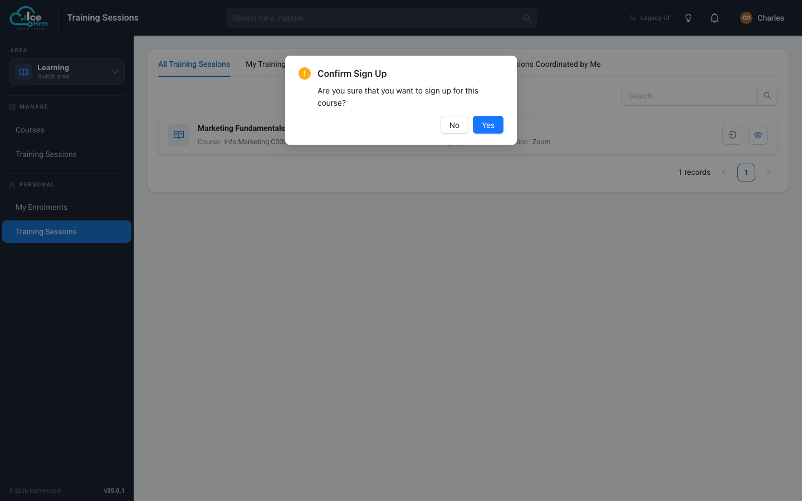
Task: Click the green sign-up icon for session
Action: pos(732,135)
